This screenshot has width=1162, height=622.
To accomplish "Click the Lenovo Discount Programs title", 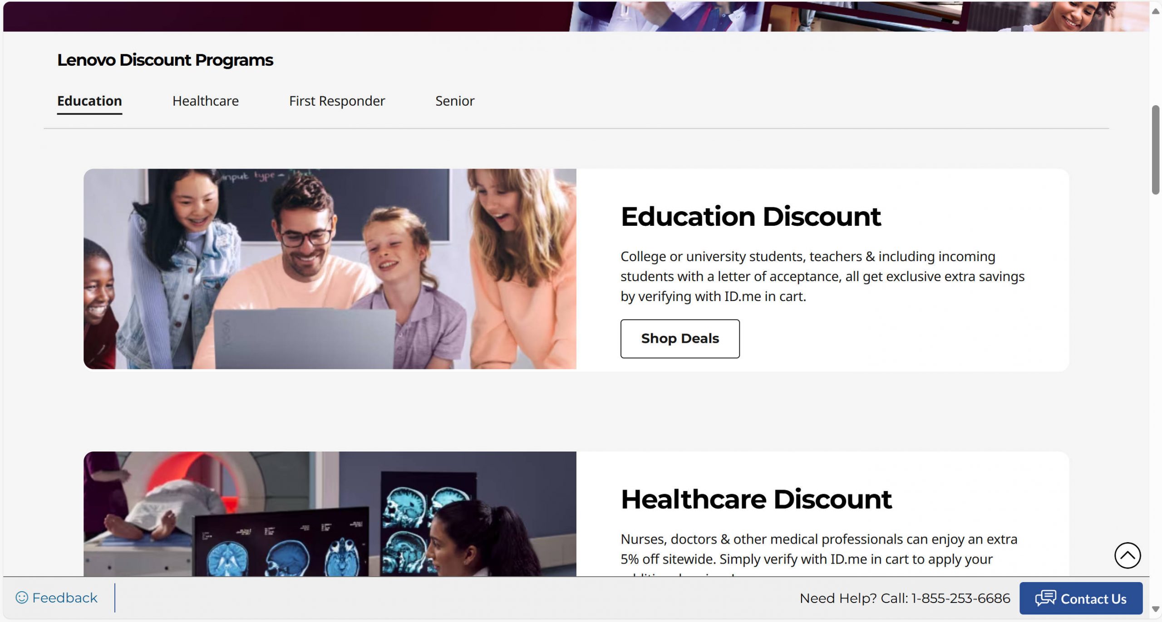I will coord(165,60).
